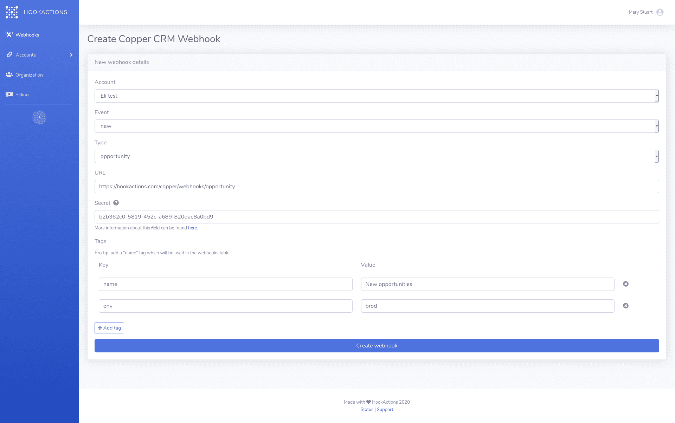Click the HookActions dotted logo icon

coord(12,12)
